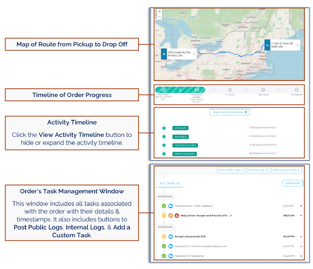The width and height of the screenshot is (313, 269).
Task: Zoom out on the route map
Action: pos(159,17)
